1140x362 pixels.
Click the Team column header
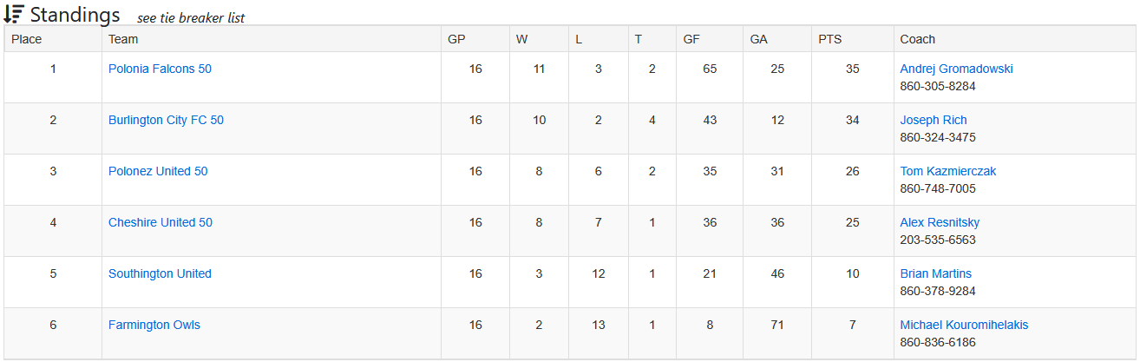pos(123,39)
